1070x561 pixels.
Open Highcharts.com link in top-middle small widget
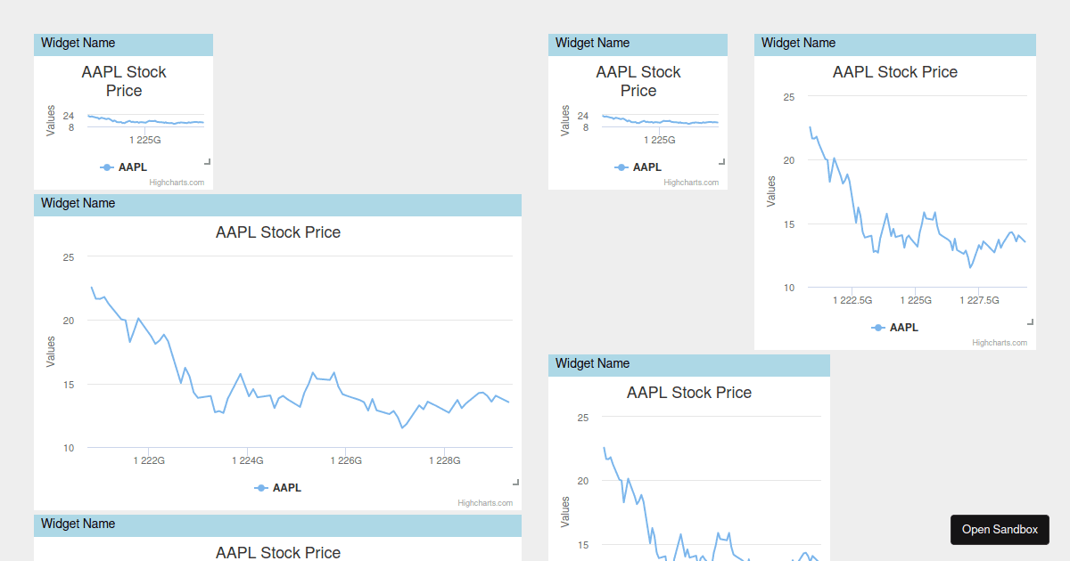[x=691, y=183]
